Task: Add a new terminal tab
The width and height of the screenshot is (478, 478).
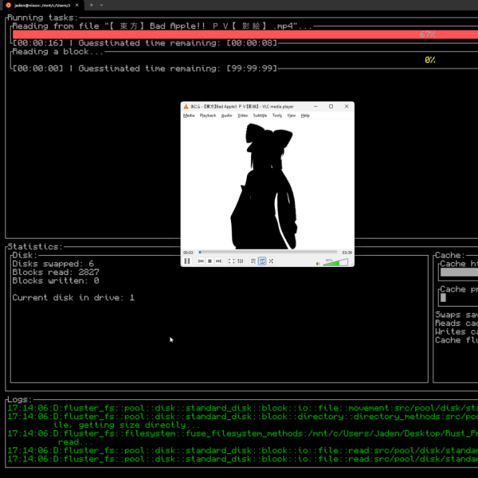Action: (x=91, y=5)
